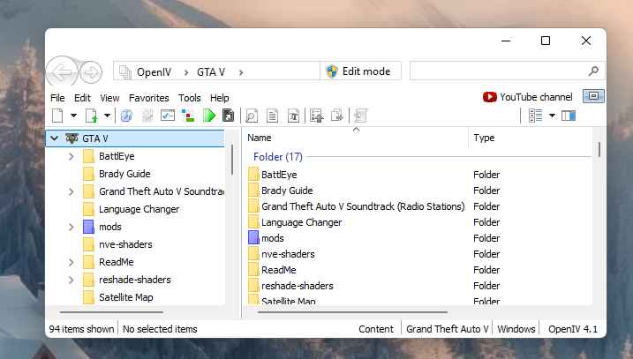Image resolution: width=633 pixels, height=359 pixels.
Task: Click into the search input field
Action: tap(508, 71)
